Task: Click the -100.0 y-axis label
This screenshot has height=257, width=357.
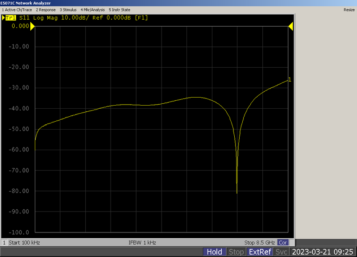Action: (19, 233)
